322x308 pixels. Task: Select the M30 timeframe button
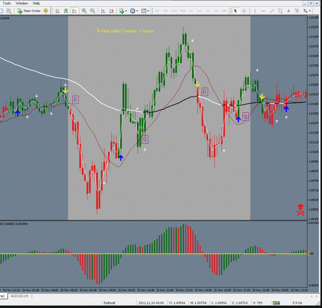click(183, 11)
